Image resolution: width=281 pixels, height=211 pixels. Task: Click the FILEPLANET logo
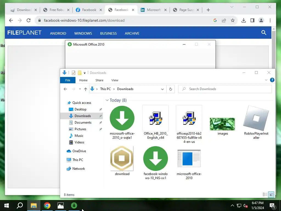point(24,33)
